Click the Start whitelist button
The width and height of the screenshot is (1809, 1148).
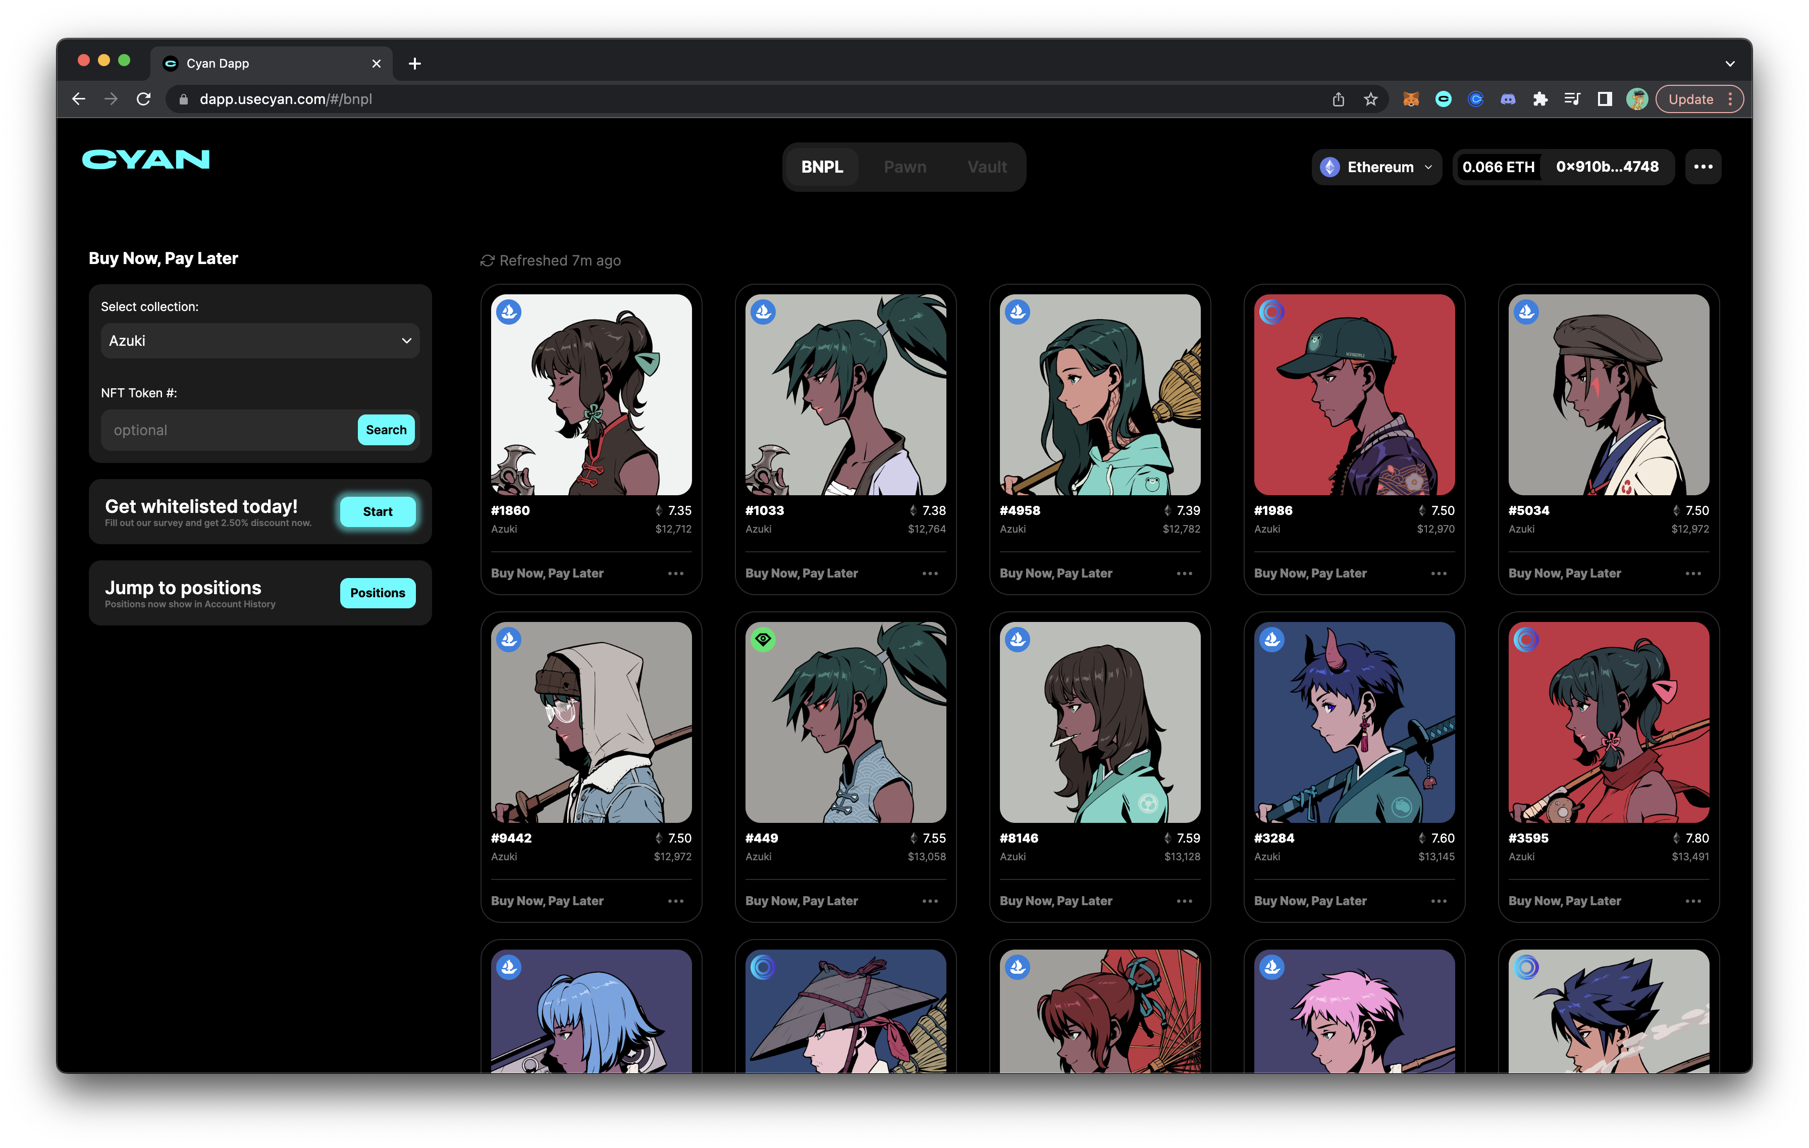377,511
